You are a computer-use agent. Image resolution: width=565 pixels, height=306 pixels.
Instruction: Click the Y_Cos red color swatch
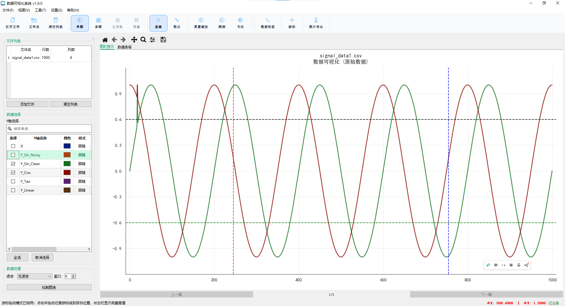point(67,173)
